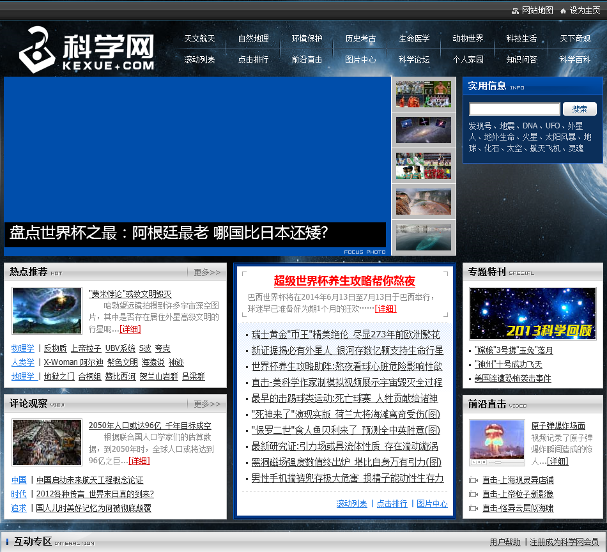Go to 科技生活 in the nav bar
The width and height of the screenshot is (607, 552).
[521, 38]
